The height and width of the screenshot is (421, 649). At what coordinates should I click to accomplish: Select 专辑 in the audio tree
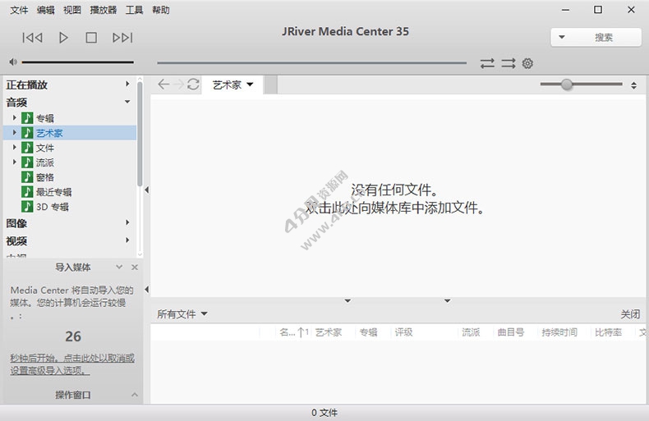point(44,118)
